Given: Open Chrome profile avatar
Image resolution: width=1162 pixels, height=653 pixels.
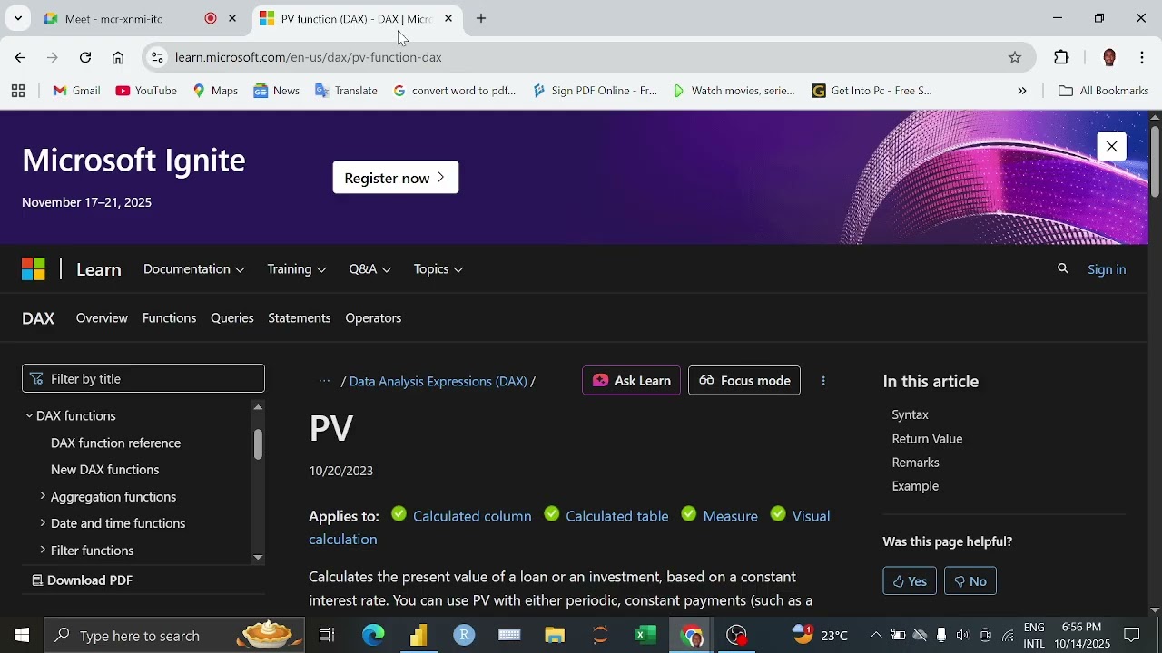Looking at the screenshot, I should [x=1108, y=57].
